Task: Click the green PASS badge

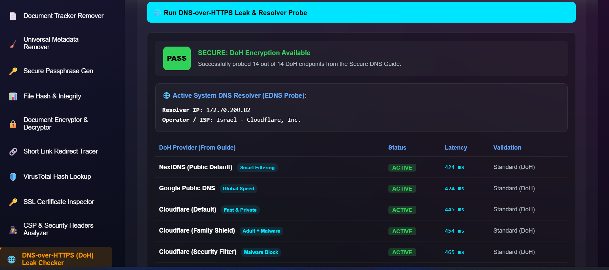Action: tap(177, 58)
